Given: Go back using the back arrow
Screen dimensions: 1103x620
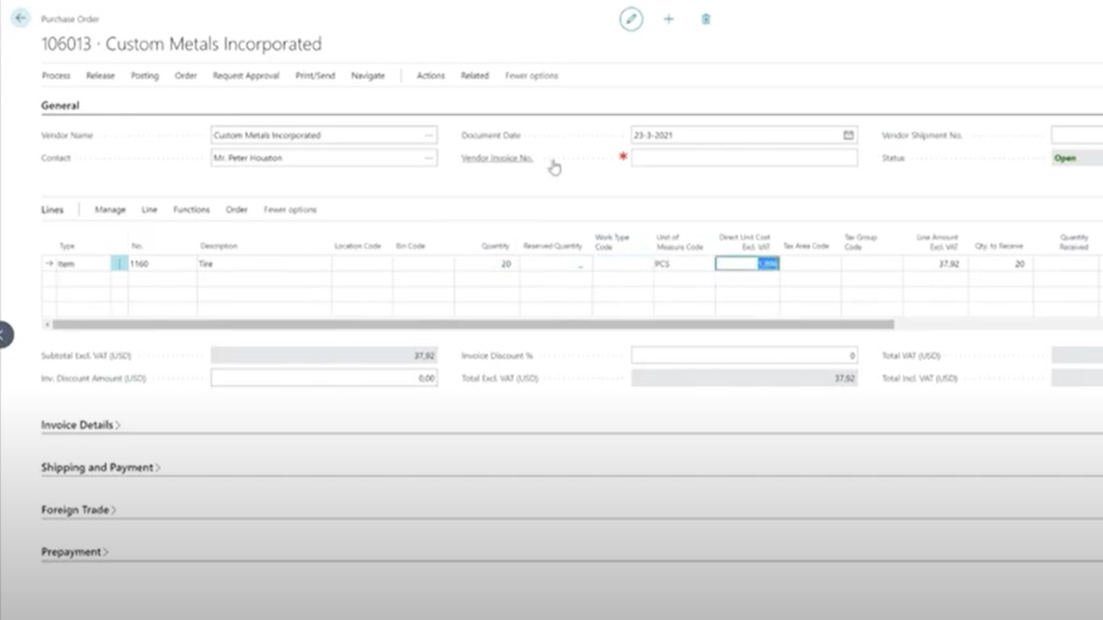Looking at the screenshot, I should [x=20, y=19].
